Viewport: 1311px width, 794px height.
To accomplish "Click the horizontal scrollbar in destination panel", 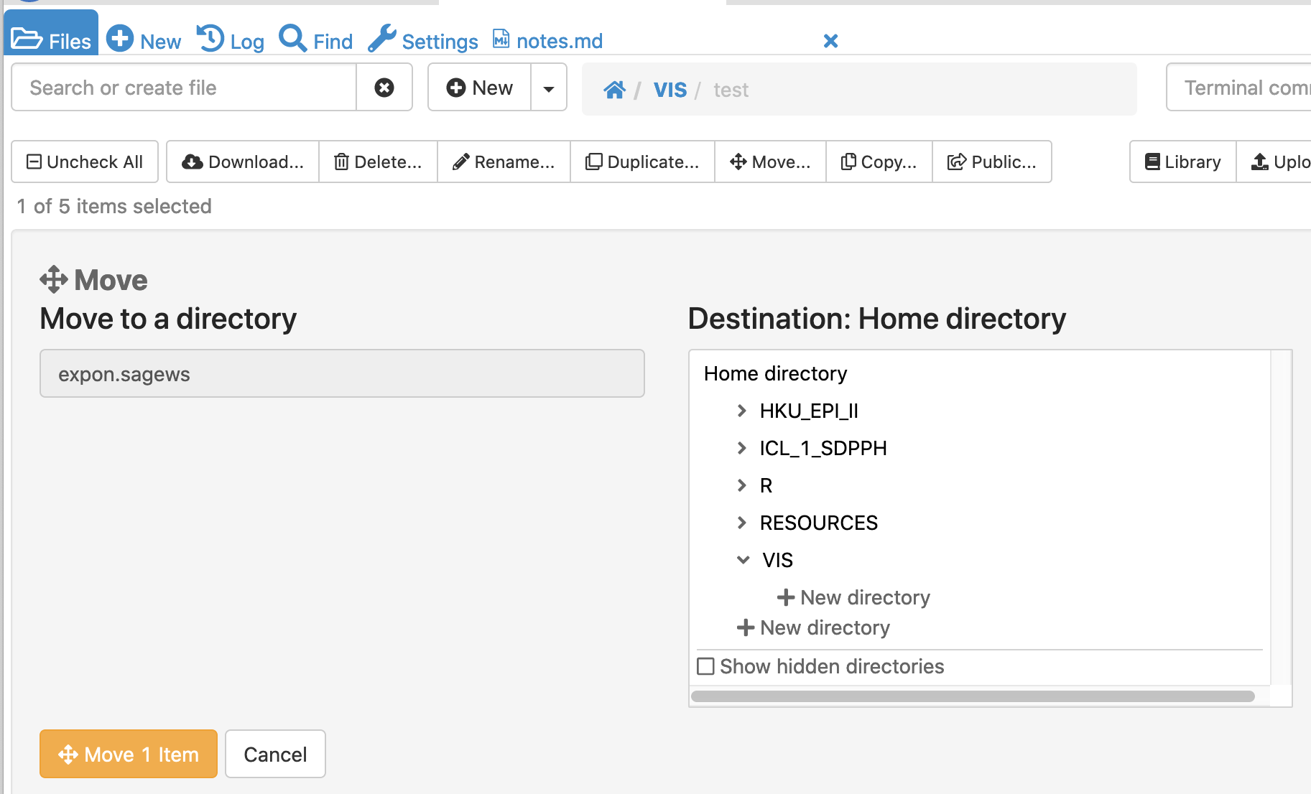I will point(973,696).
